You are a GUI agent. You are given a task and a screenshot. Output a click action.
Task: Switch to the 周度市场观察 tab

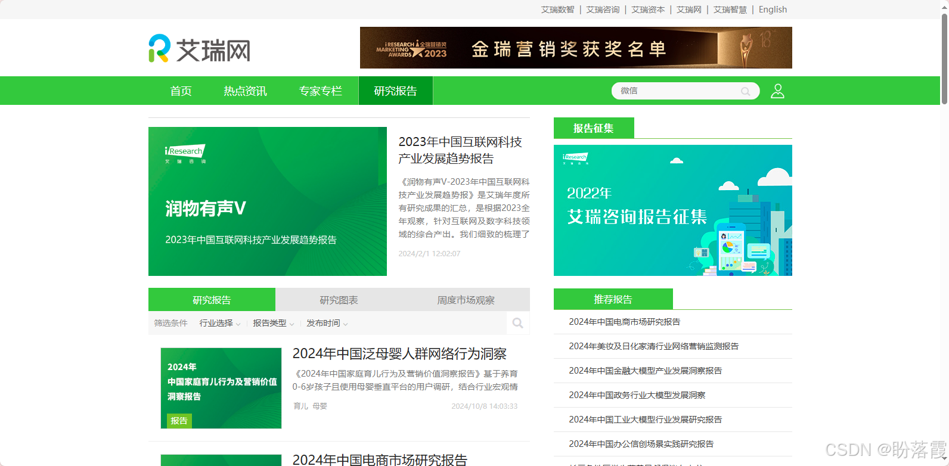[x=466, y=300]
